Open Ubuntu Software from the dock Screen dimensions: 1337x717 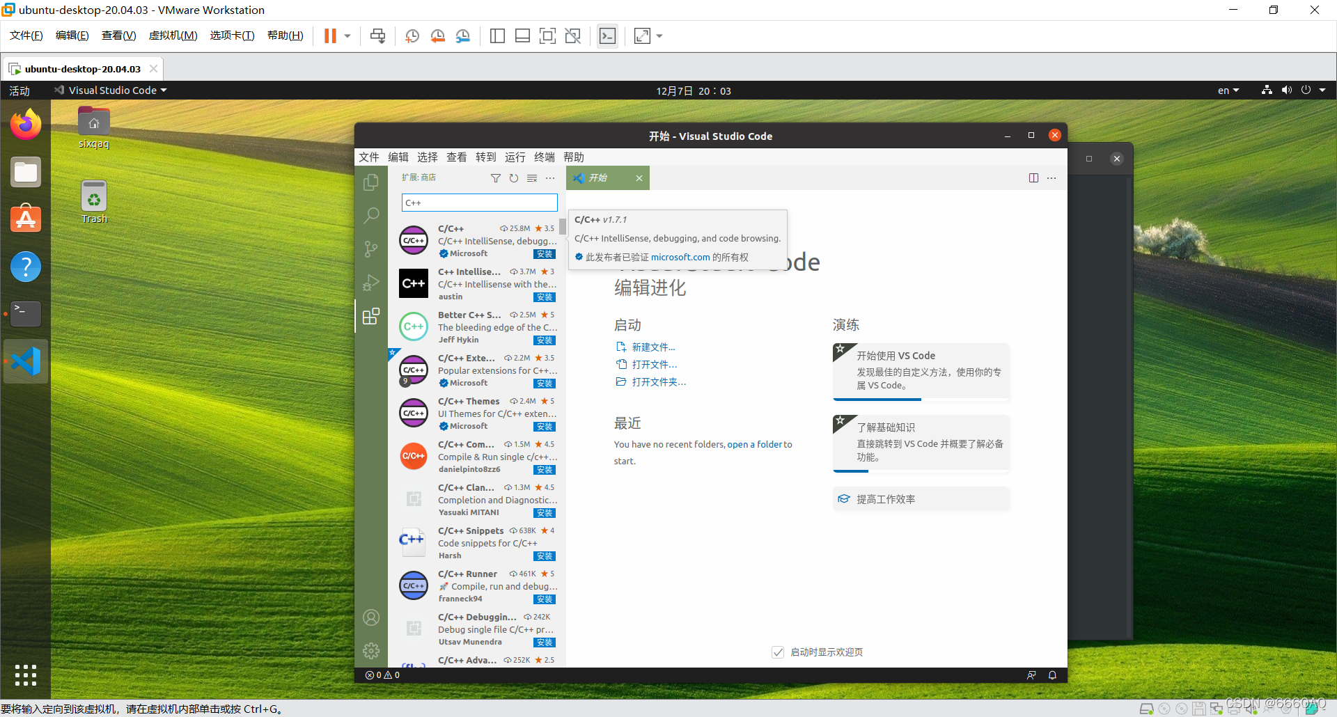(26, 219)
